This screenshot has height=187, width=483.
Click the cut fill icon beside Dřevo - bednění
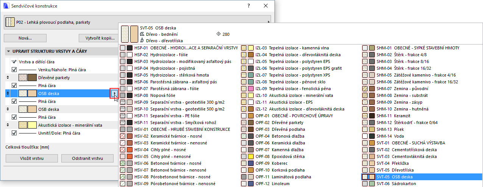142,34
